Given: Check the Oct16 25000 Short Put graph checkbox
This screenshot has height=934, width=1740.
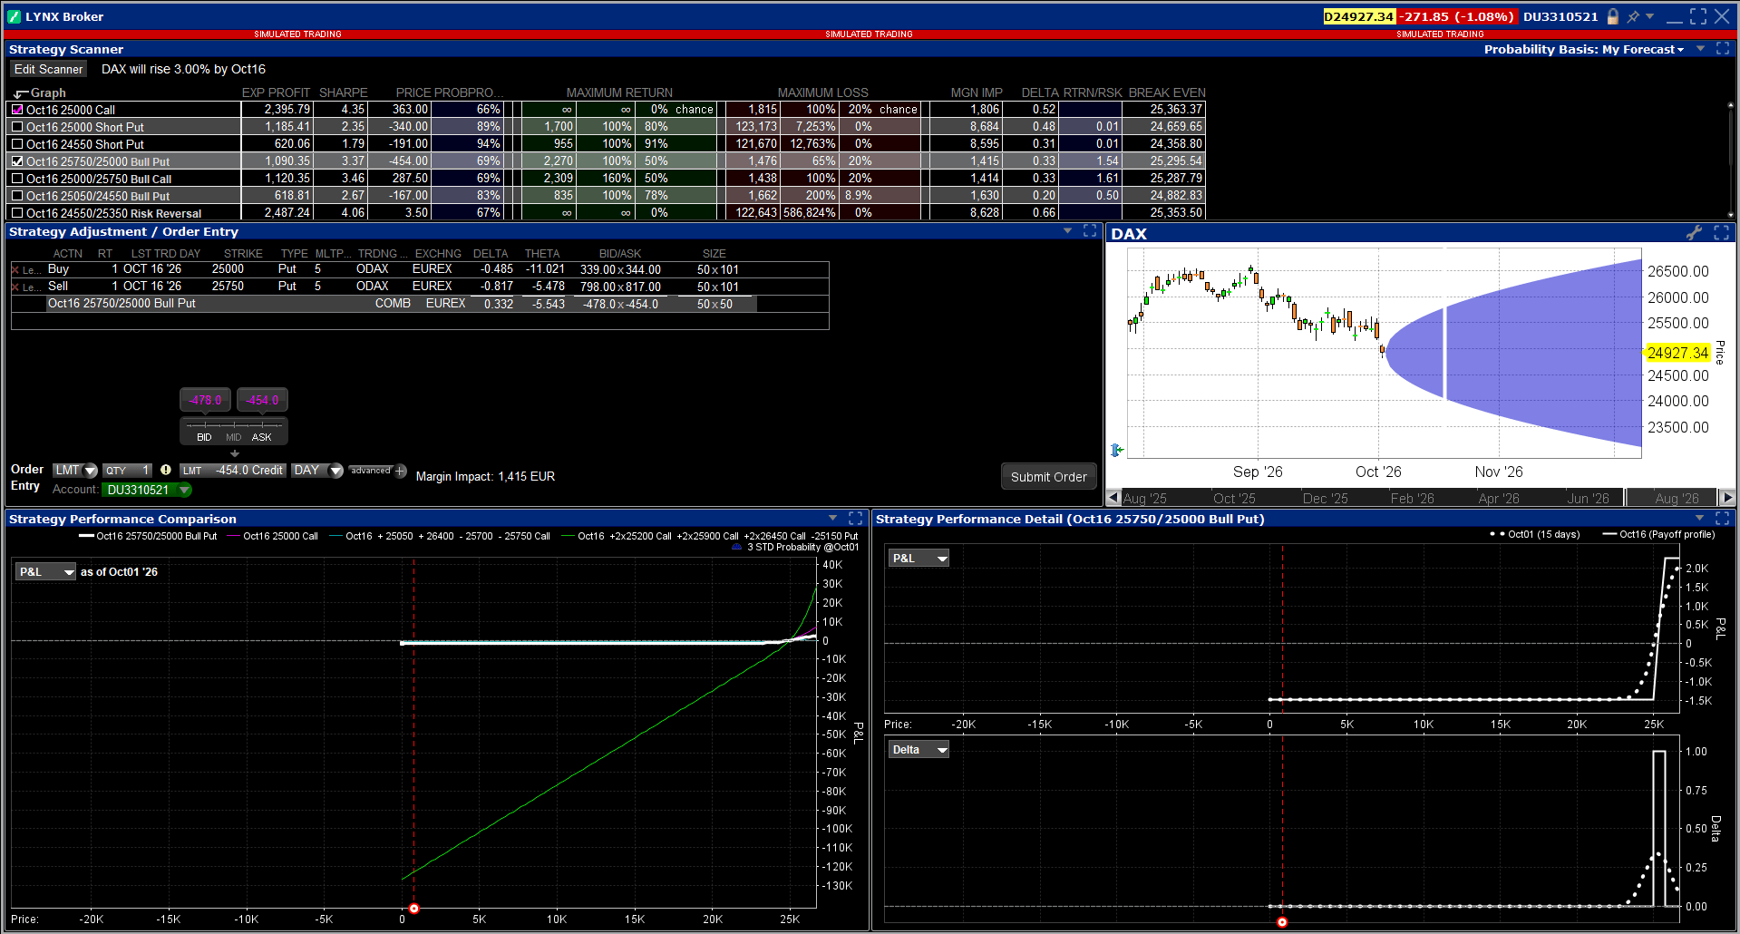Looking at the screenshot, I should 17,127.
